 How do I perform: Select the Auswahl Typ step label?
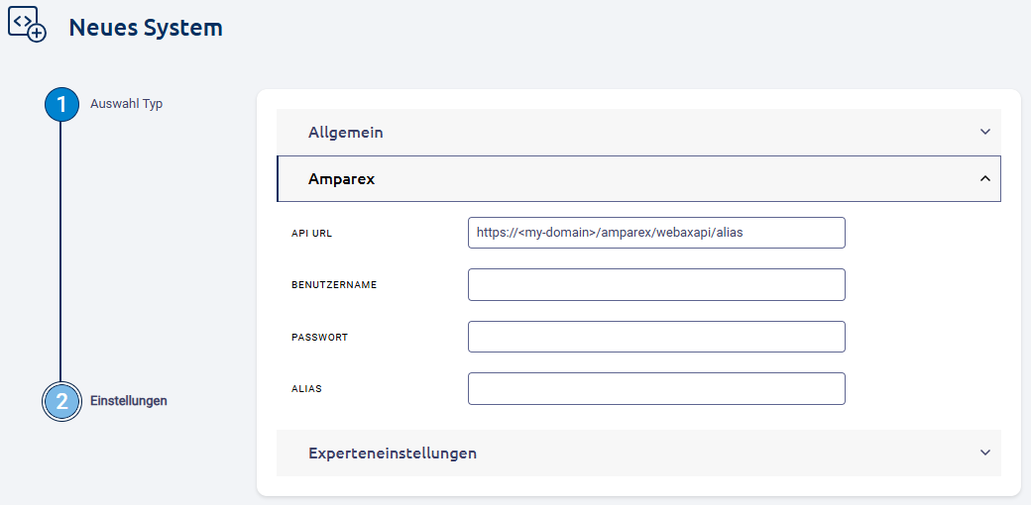pos(126,103)
